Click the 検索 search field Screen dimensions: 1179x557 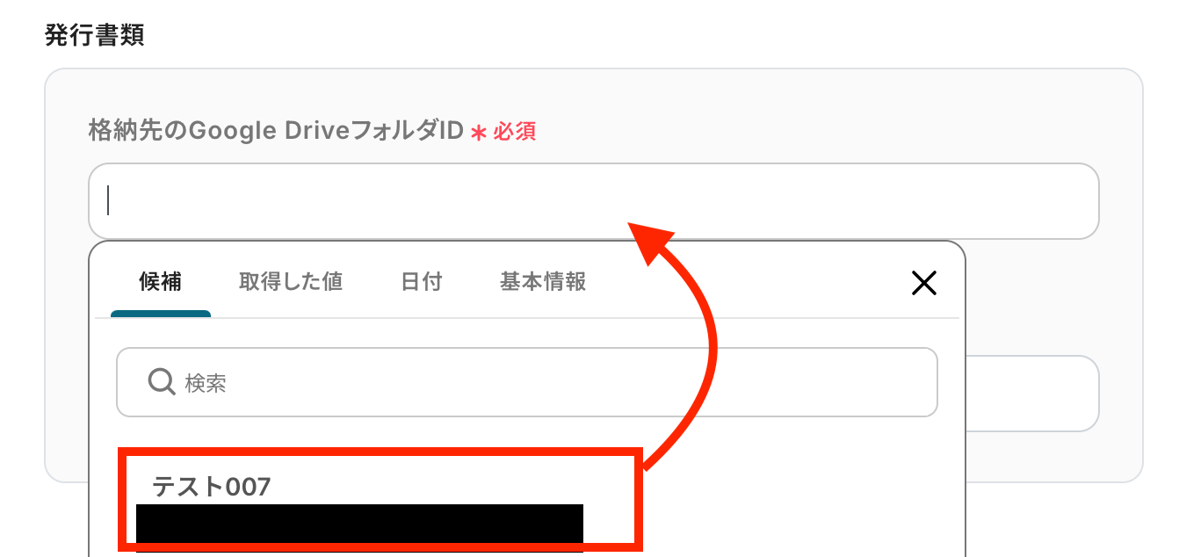pyautogui.click(x=527, y=382)
